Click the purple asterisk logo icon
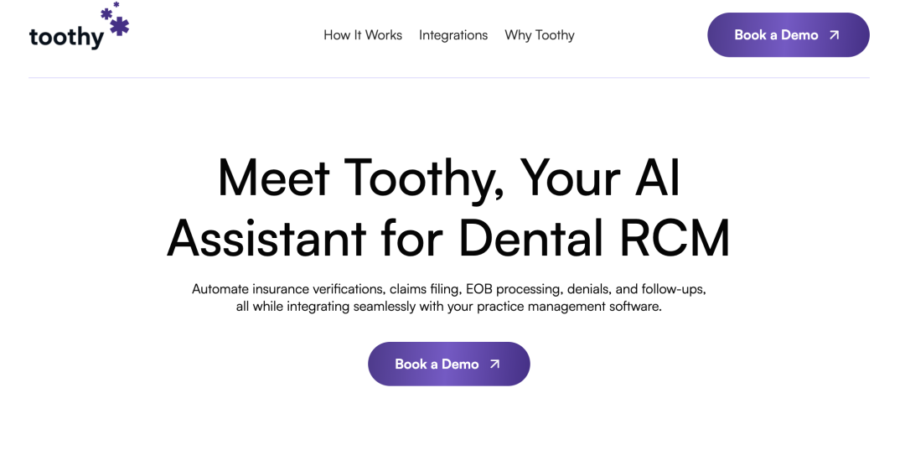This screenshot has width=905, height=460. (x=116, y=21)
